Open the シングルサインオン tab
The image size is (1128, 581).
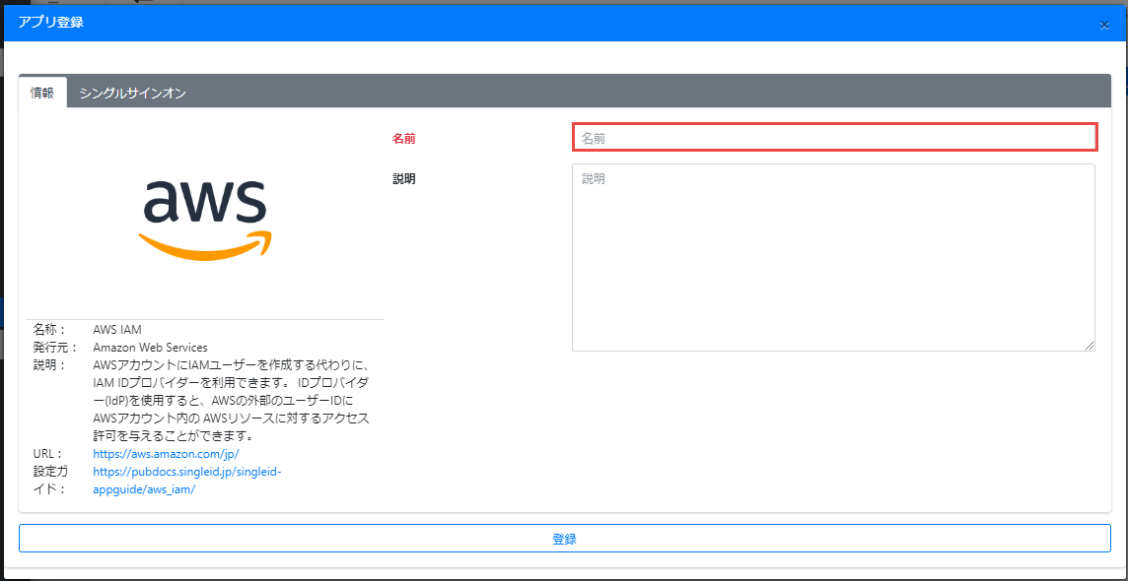click(132, 93)
